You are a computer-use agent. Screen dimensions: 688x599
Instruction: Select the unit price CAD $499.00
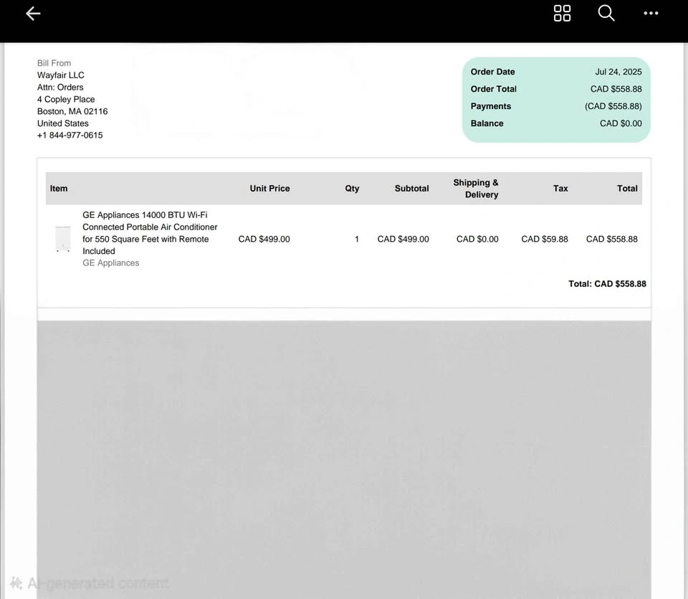(x=264, y=239)
